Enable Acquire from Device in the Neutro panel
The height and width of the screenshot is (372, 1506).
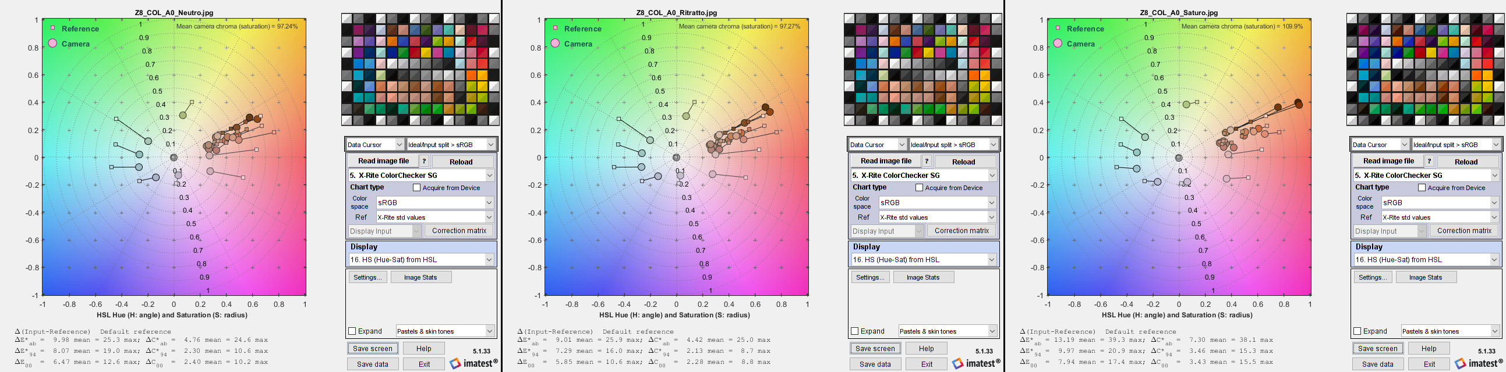[x=417, y=188]
